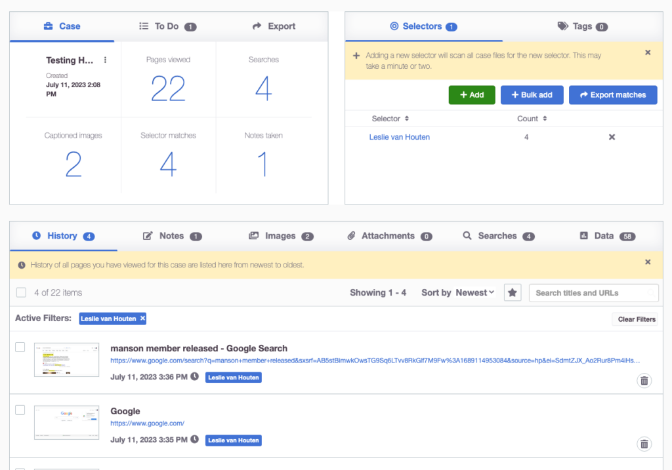The image size is (672, 470).
Task: Dismiss the yellow selector scan notice
Action: [x=648, y=52]
